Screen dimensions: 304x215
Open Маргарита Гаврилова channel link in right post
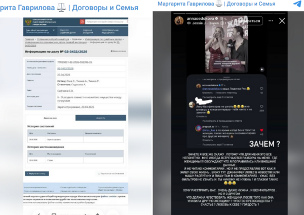(216, 4)
